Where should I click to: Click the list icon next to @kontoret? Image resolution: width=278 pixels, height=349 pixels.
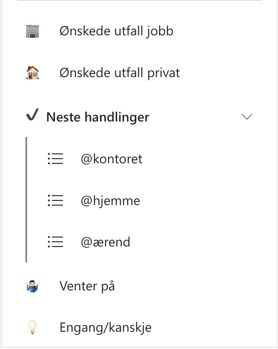[55, 159]
